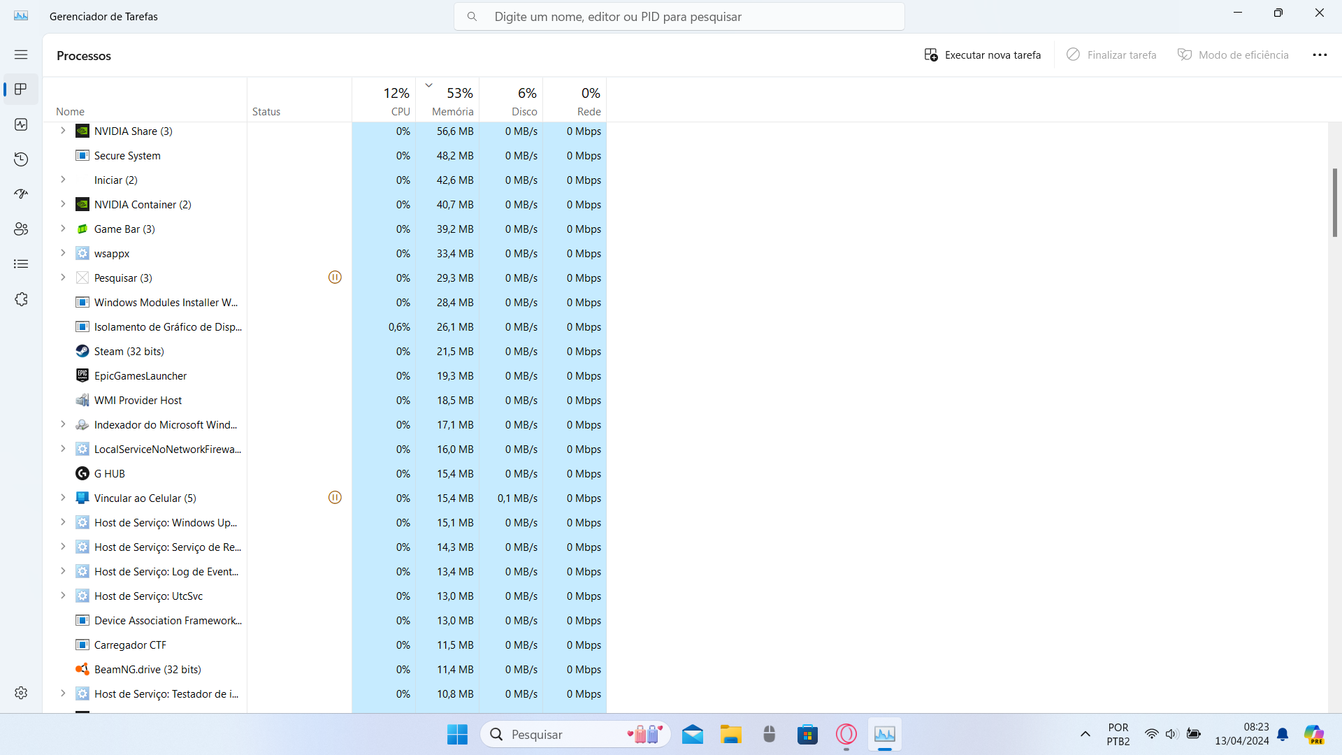Expand Vincular ao Celular process group

tap(63, 498)
